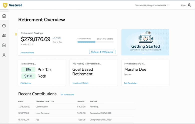Select the $150 Roth savings badge

coord(28,76)
